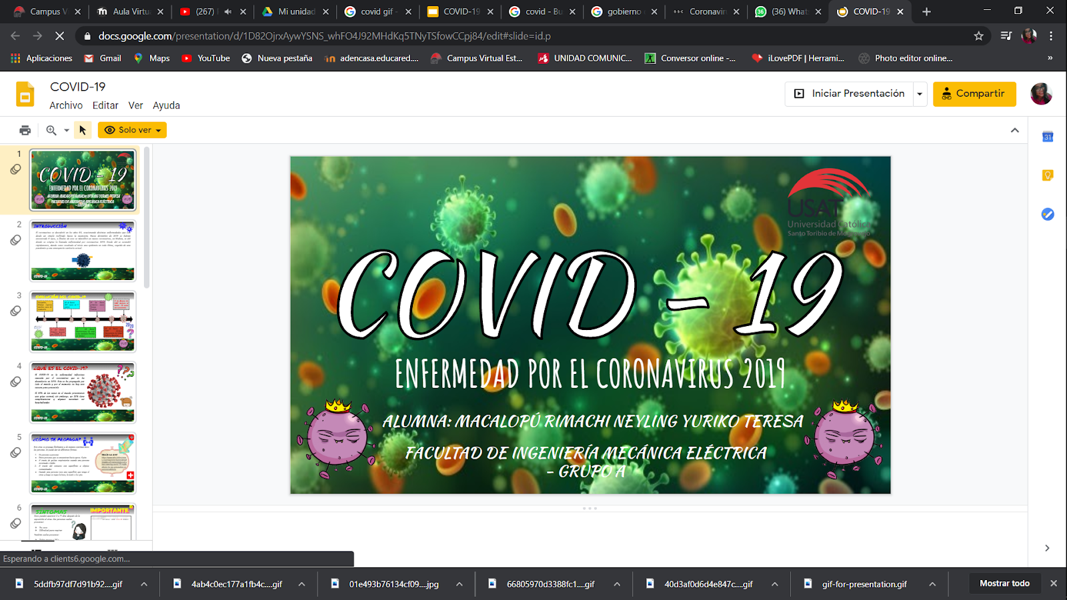The width and height of the screenshot is (1067, 600).
Task: Select slide 3 timeline thumbnail
Action: pyautogui.click(x=83, y=321)
